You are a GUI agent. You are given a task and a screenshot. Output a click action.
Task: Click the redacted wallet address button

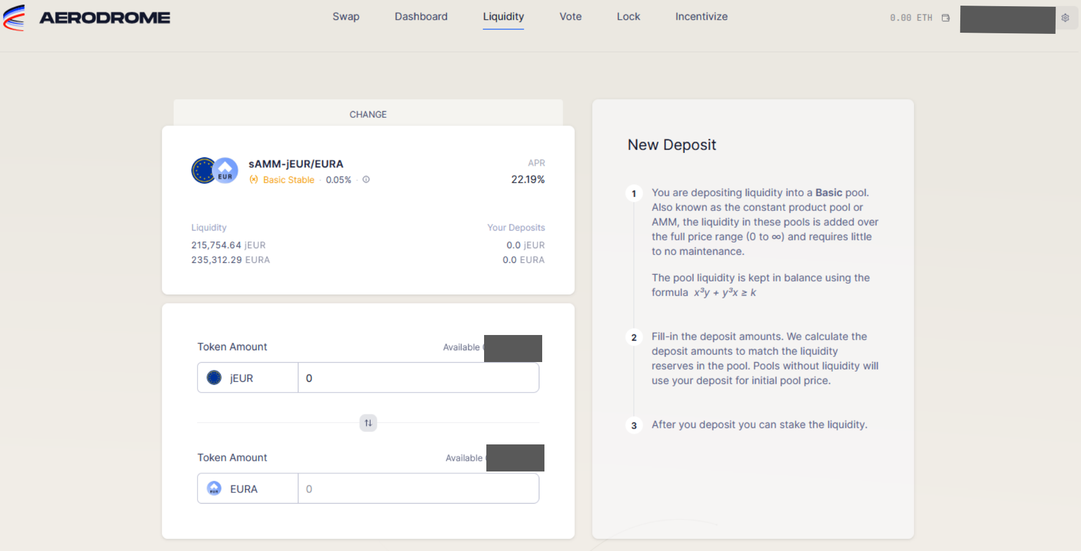coord(1008,20)
